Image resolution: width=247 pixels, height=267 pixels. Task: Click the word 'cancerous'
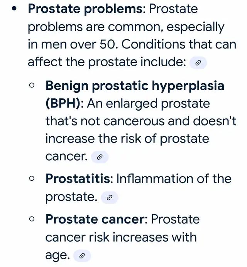point(134,121)
